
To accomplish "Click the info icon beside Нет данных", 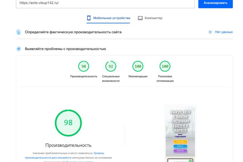I will pos(210,32).
